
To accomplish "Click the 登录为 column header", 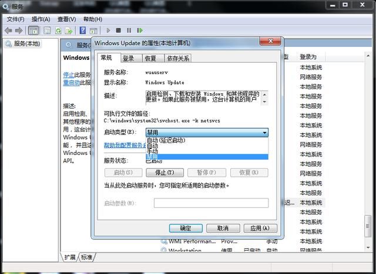I will pyautogui.click(x=310, y=57).
